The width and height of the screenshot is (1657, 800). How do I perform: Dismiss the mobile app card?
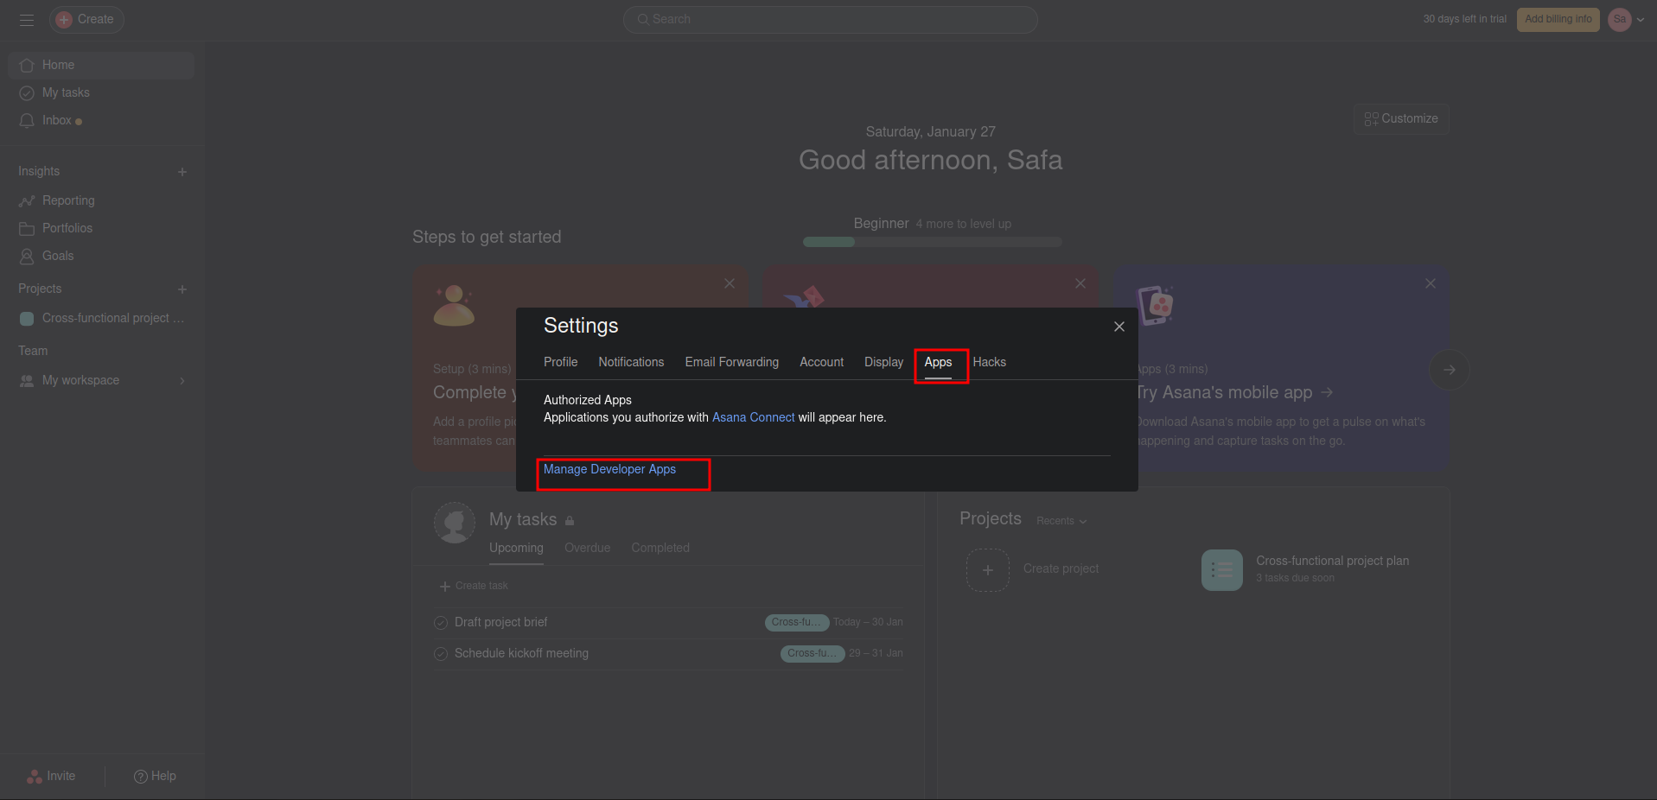(1431, 283)
